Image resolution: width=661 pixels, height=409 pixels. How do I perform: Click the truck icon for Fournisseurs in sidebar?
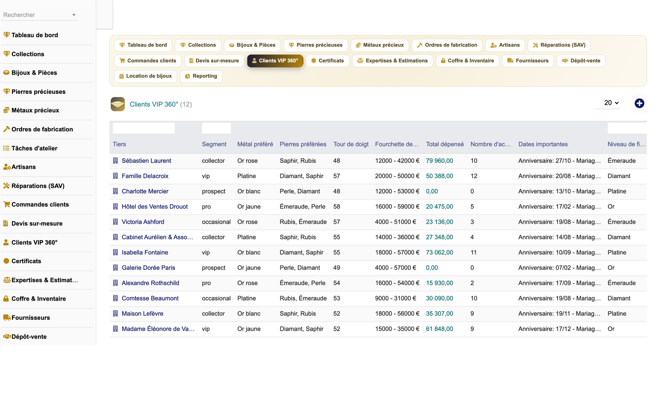[x=7, y=318]
